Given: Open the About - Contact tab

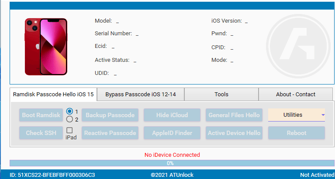Looking at the screenshot, I should (296, 94).
